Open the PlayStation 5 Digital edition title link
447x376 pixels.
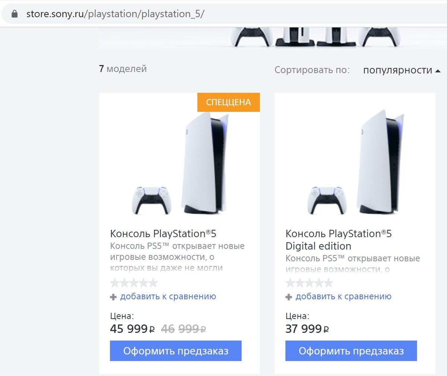[x=338, y=240]
